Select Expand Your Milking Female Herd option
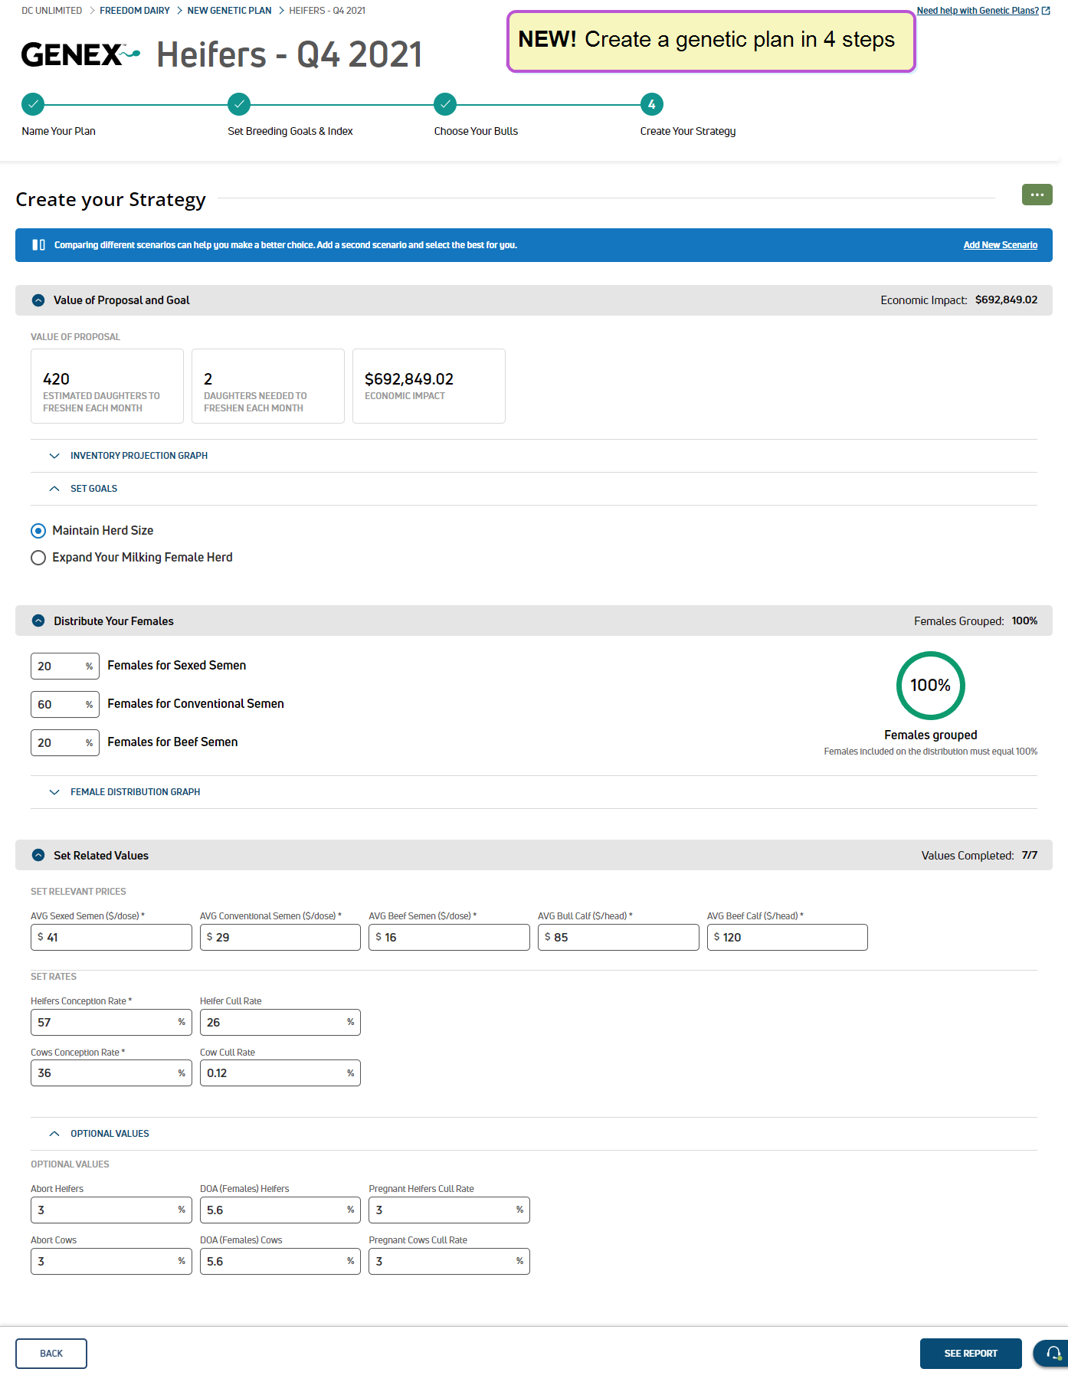This screenshot has width=1068, height=1382. (38, 558)
